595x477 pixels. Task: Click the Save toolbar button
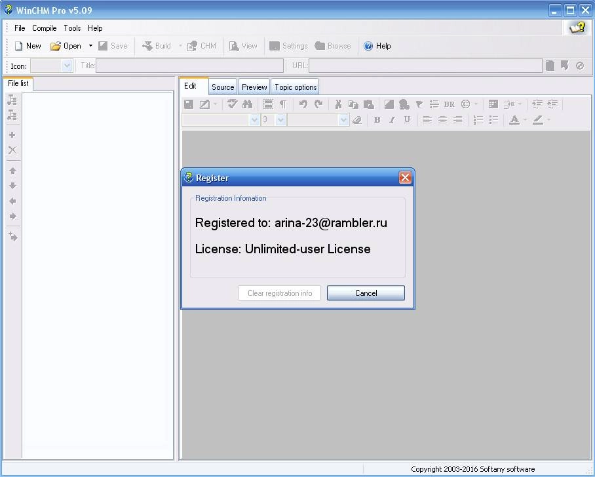(x=113, y=46)
